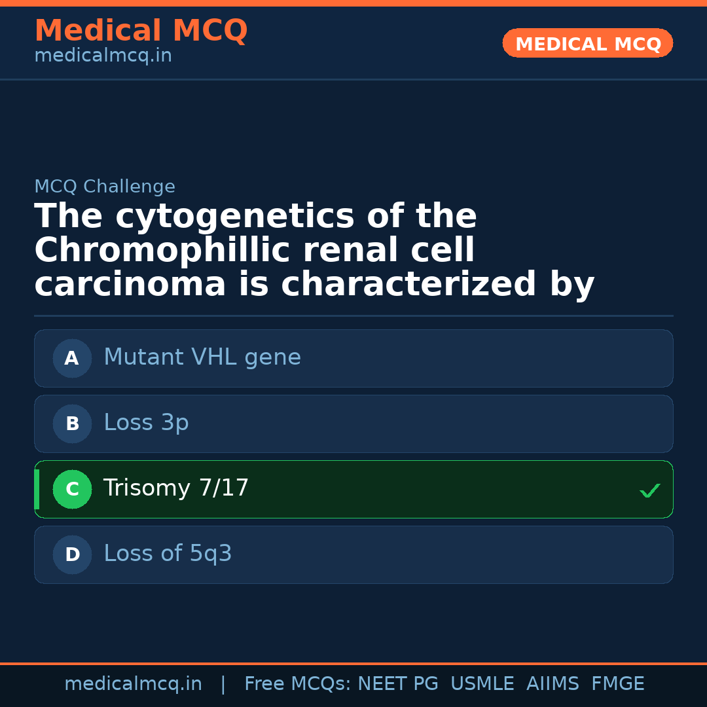Viewport: 707px width, 707px height.
Task: Click the letter D circle icon
Action: pyautogui.click(x=72, y=554)
